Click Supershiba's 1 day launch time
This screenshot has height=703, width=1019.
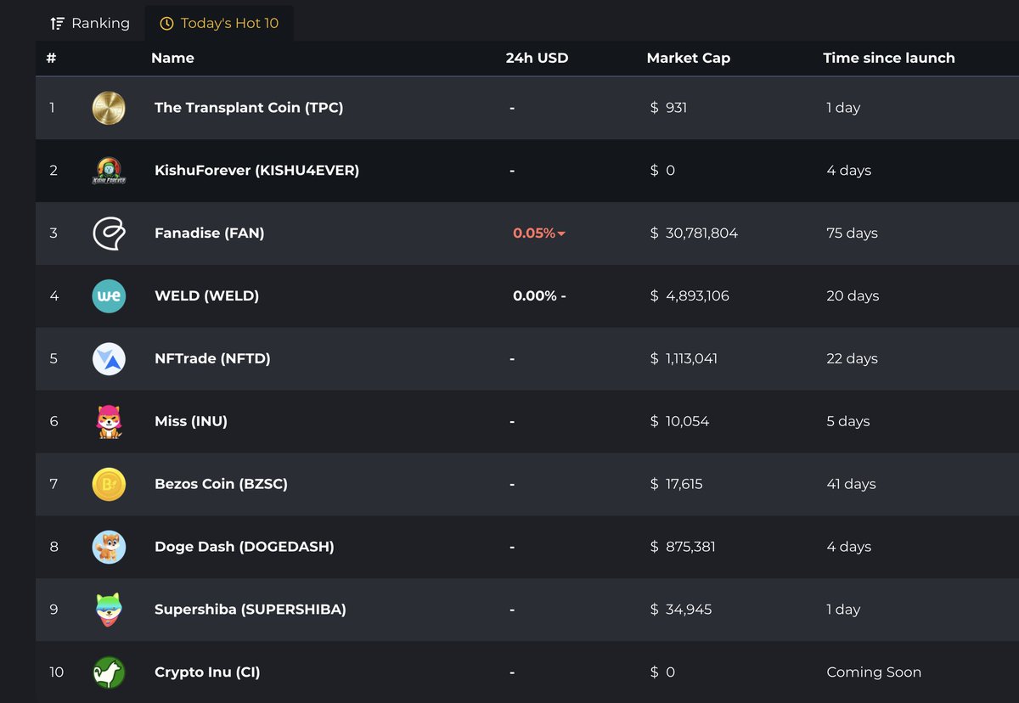pyautogui.click(x=843, y=610)
